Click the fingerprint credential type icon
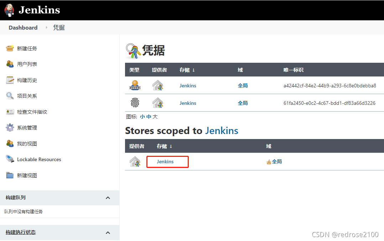384x241 pixels. point(135,103)
